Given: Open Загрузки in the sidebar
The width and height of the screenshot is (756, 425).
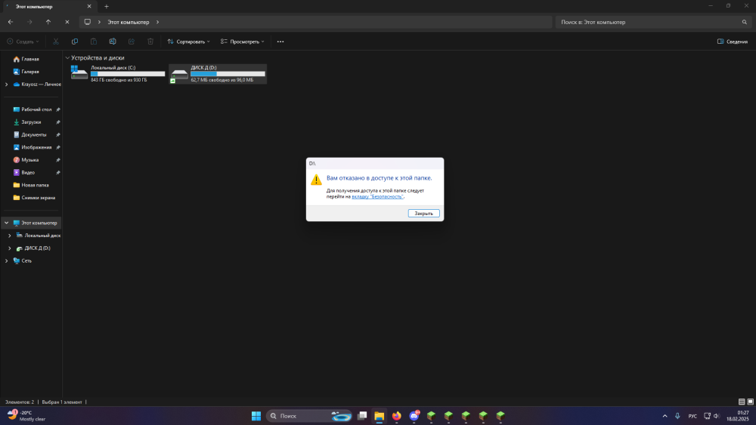Looking at the screenshot, I should 31,122.
